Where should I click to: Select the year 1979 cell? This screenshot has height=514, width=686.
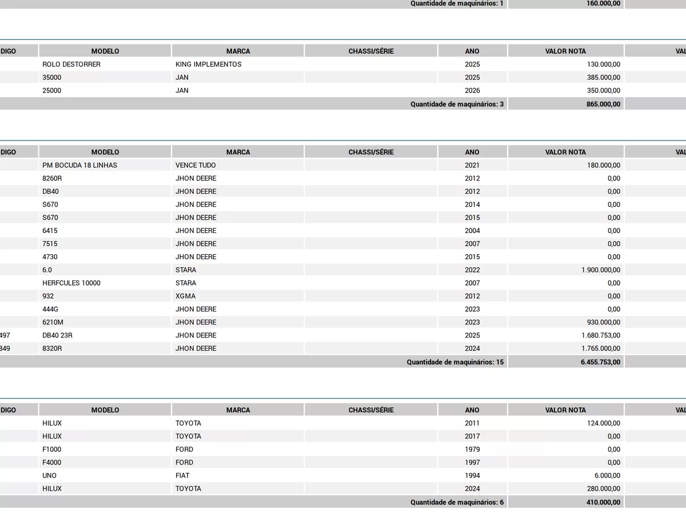click(472, 449)
